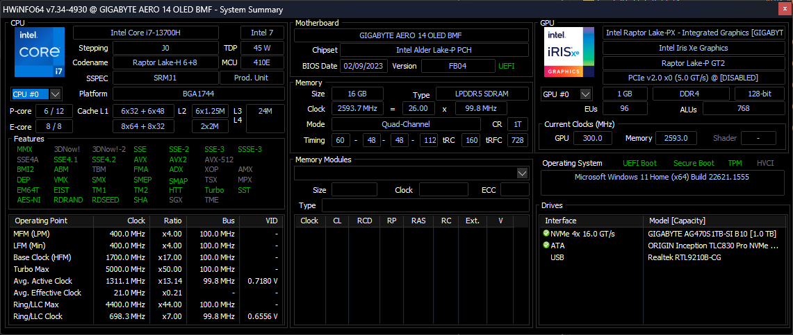The height and width of the screenshot is (335, 793).
Task: Click the EUs 96 value
Action: pyautogui.click(x=625, y=108)
